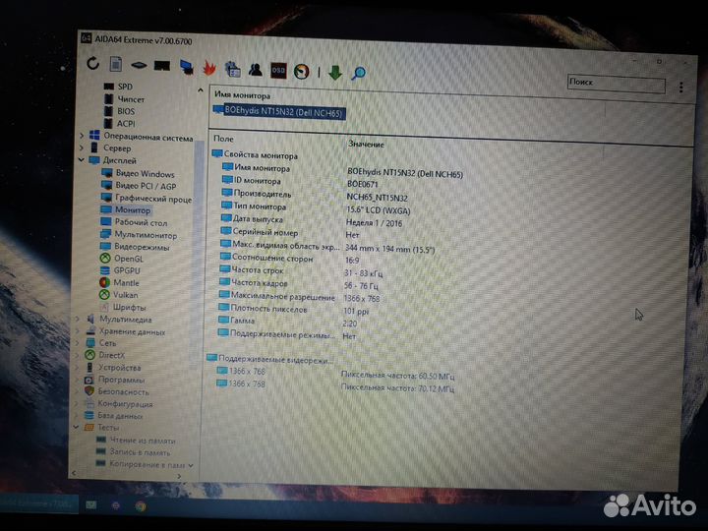Expand the Операционная система node
This screenshot has height=531, width=708.
pyautogui.click(x=82, y=135)
